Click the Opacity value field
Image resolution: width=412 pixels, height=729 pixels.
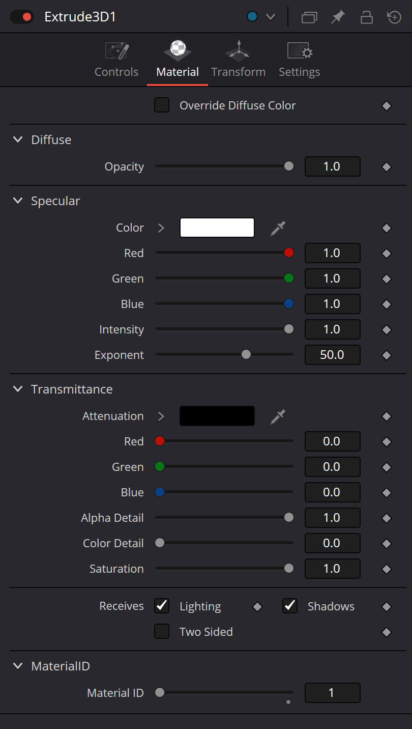[x=333, y=166]
